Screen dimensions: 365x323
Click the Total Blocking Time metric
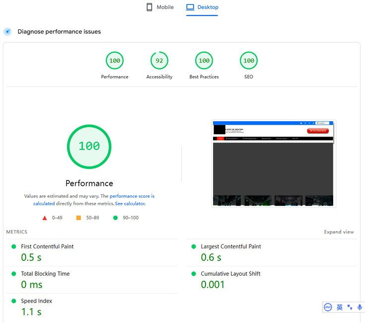[x=45, y=274]
